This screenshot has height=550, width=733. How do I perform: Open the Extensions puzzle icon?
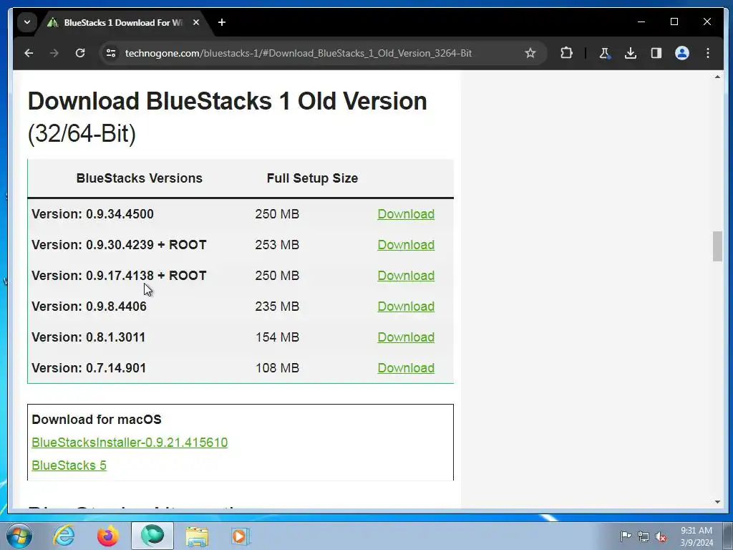[x=566, y=53]
